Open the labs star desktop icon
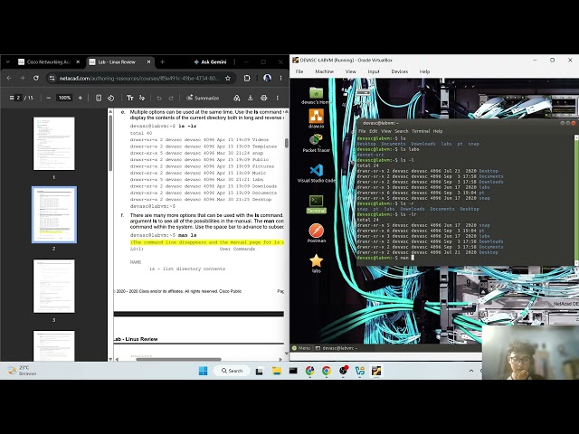The width and height of the screenshot is (579, 434). [316, 263]
